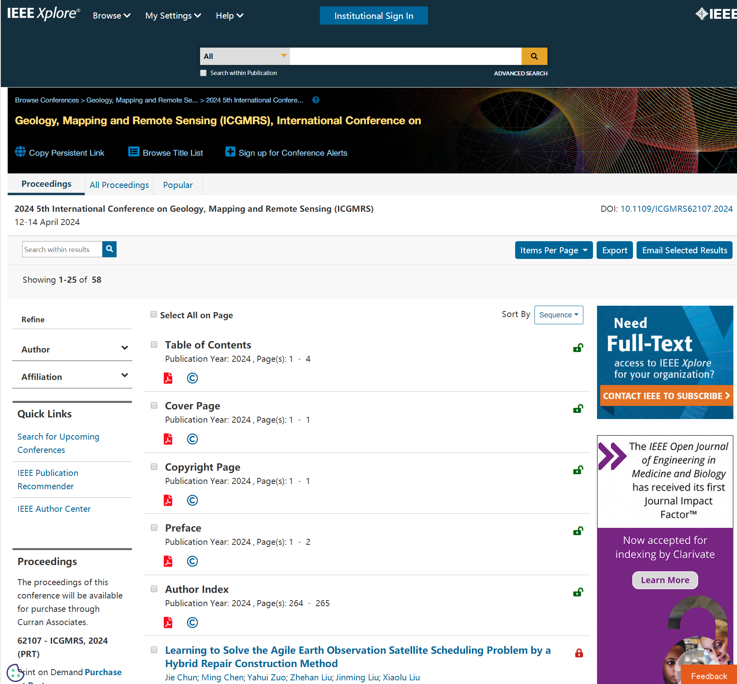Select the Learning to Solve paper checkbox

[154, 650]
